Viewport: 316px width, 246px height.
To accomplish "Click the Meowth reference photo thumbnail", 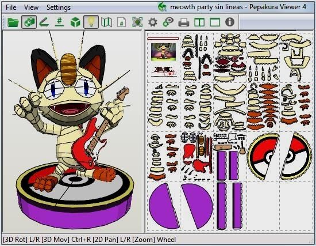I will pos(163,52).
